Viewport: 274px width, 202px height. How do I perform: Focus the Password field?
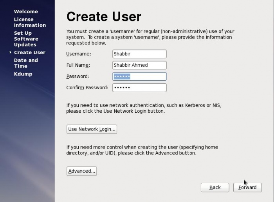[x=139, y=76]
